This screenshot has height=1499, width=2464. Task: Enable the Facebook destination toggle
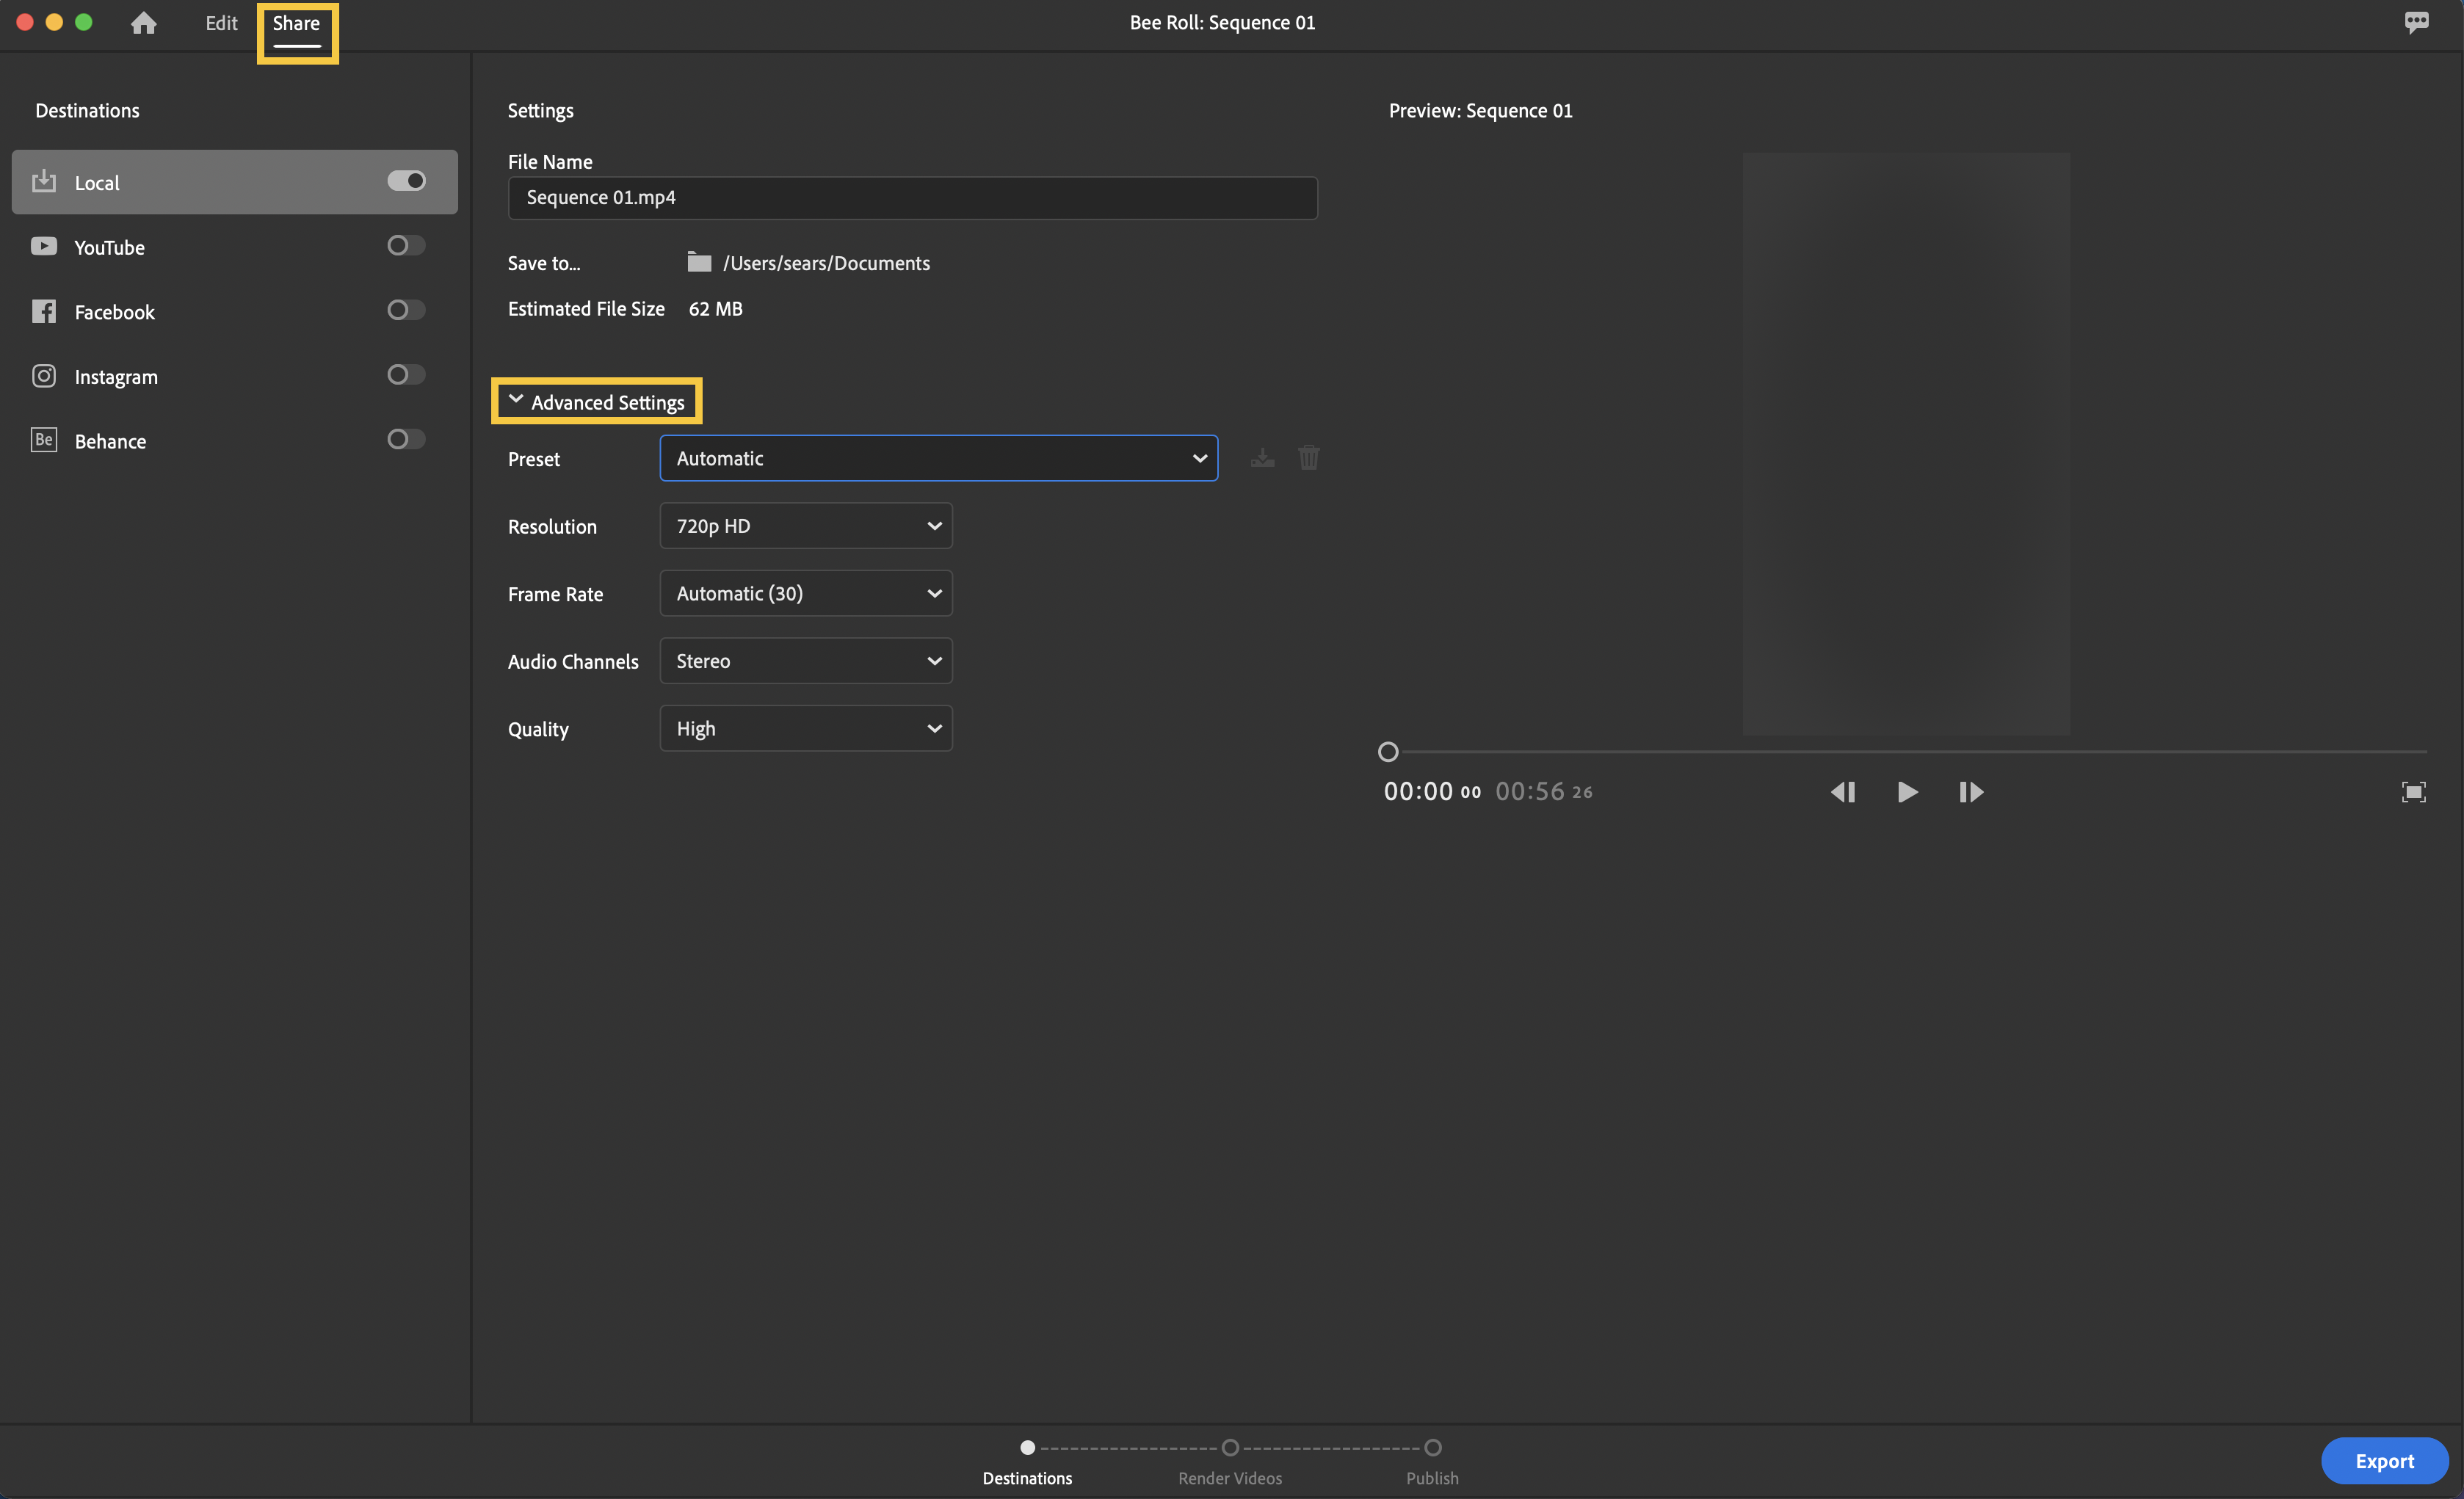(406, 310)
